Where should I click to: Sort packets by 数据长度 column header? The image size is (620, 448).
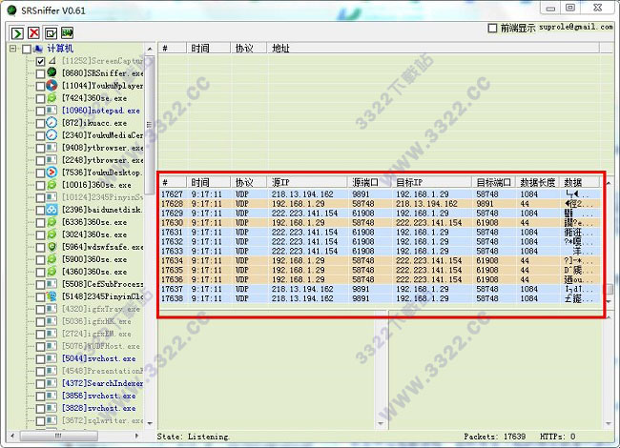(x=539, y=182)
